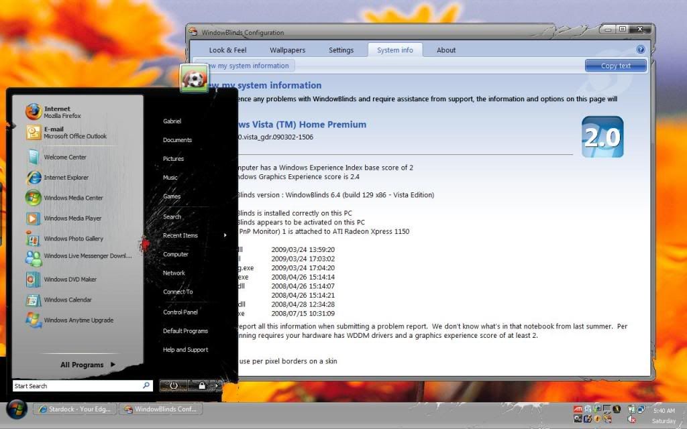
Task: Click the muted volume tray icon
Action: pyautogui.click(x=631, y=419)
